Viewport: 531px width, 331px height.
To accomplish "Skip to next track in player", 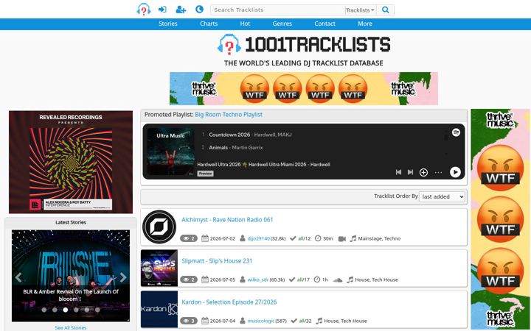I will 411,172.
